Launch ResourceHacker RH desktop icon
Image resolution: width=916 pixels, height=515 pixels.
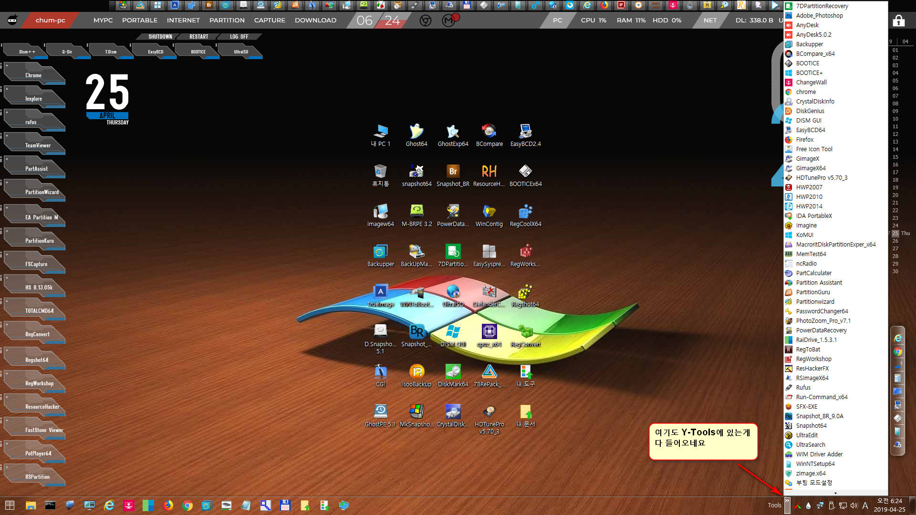(x=489, y=175)
